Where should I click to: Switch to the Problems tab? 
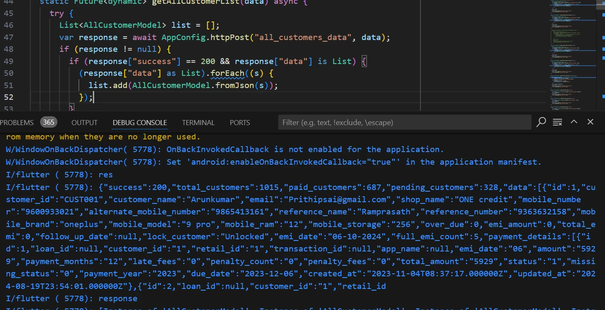click(x=17, y=123)
